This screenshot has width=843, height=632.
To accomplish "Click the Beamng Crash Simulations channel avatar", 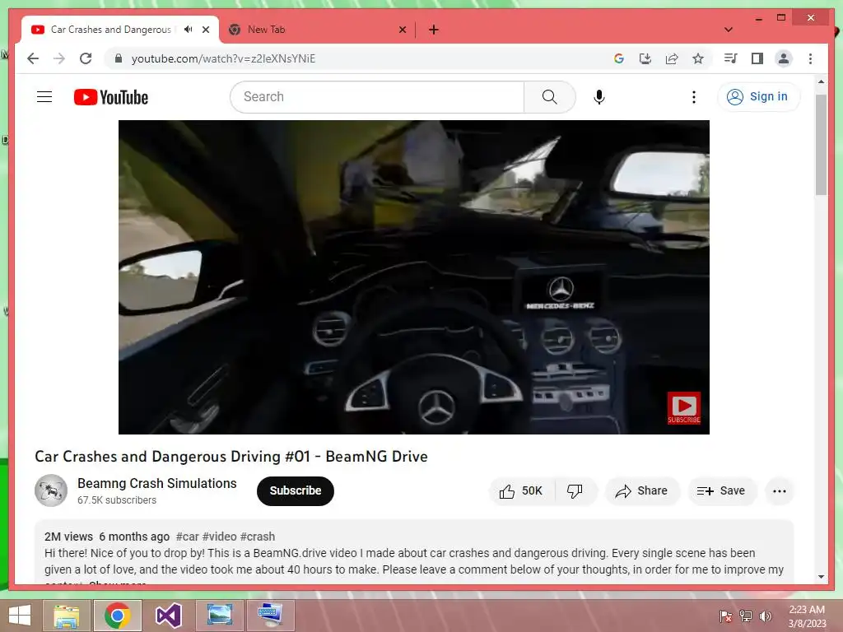I will coord(51,490).
